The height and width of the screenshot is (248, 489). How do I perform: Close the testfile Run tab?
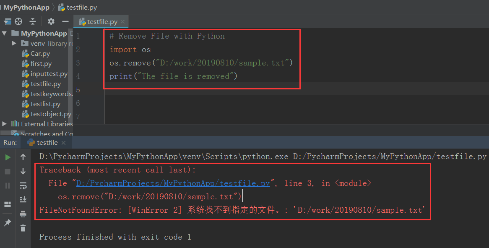tap(63, 143)
